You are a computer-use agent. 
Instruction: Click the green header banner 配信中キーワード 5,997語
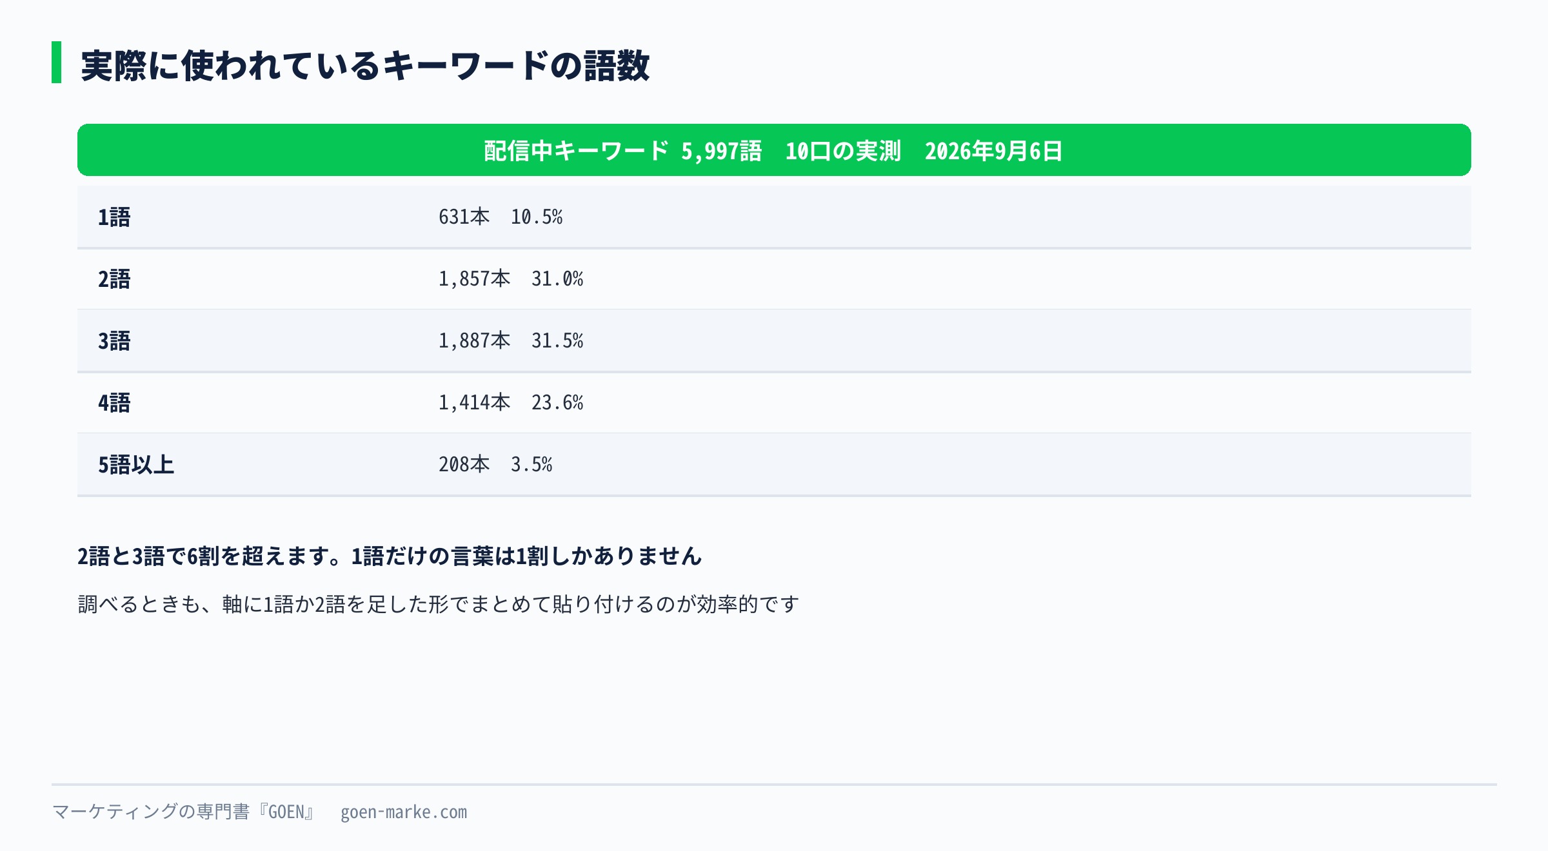pos(774,150)
